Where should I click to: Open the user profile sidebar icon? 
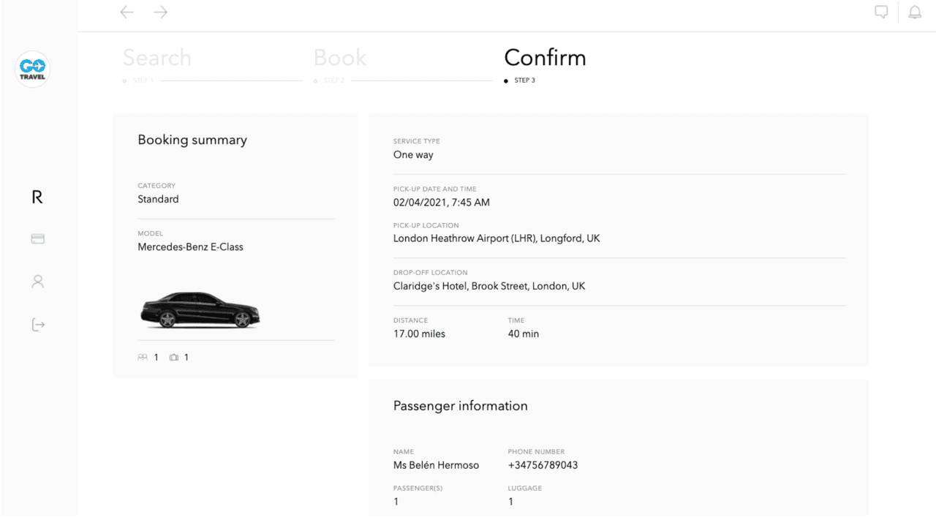(x=38, y=282)
